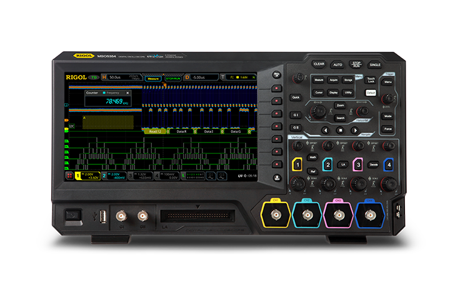Click the horizontal position knob
450x300 pixels.
pos(362,111)
